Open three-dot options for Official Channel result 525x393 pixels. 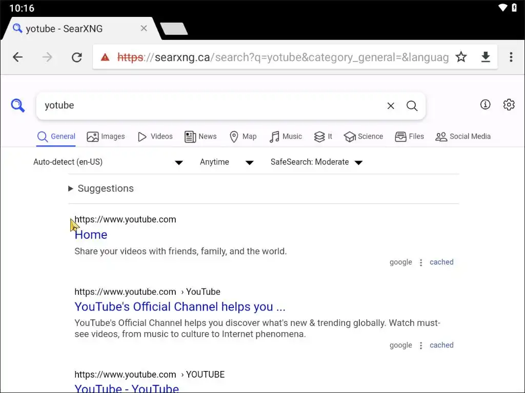(421, 345)
